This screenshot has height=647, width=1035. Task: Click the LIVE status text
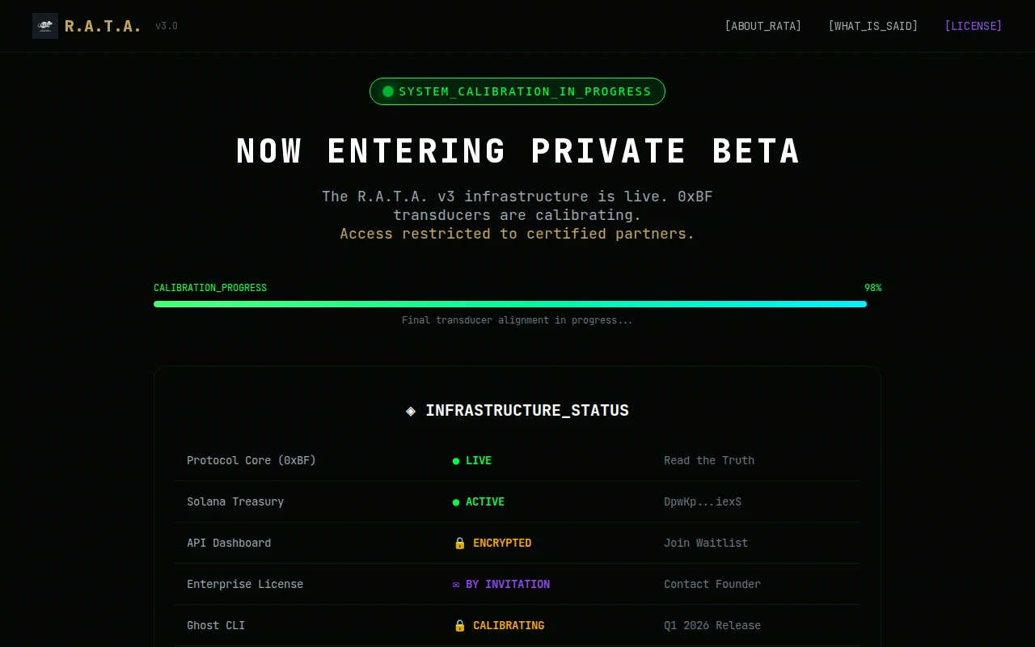tap(479, 460)
